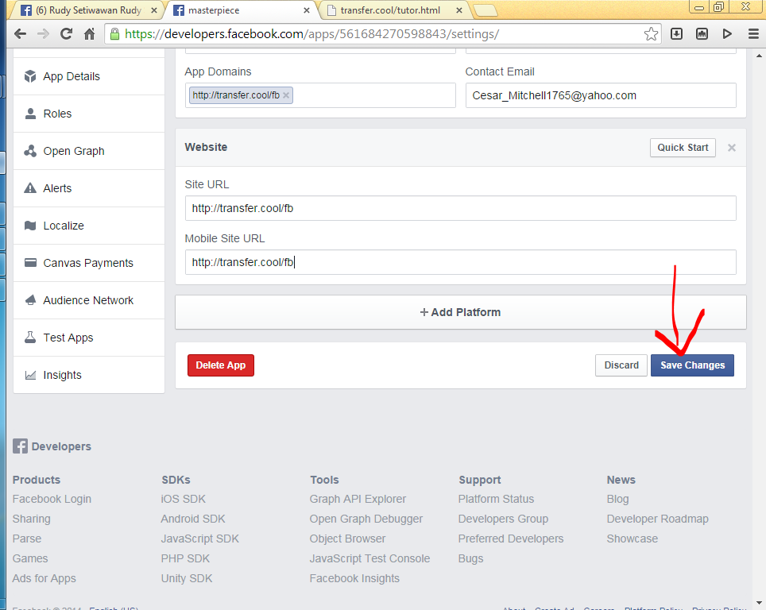This screenshot has height=610, width=766.
Task: View app Insights
Action: coord(89,375)
